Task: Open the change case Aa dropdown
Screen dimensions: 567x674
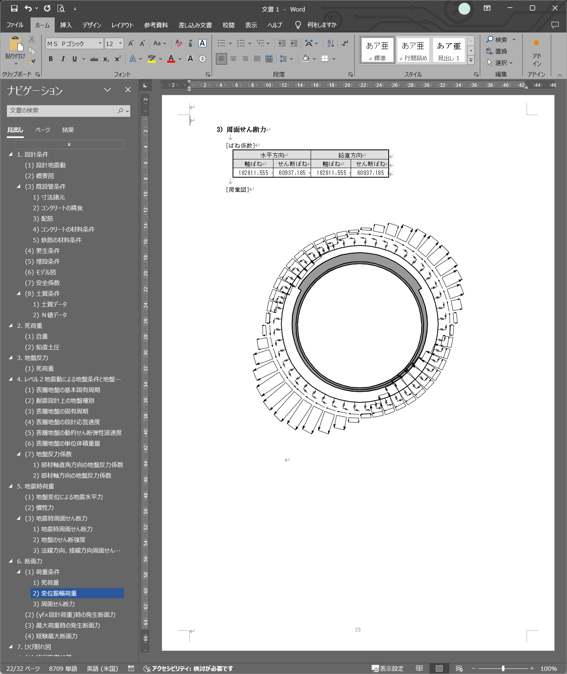Action: pos(160,43)
